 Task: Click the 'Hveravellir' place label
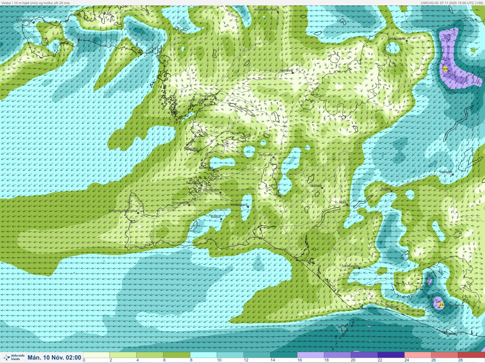(398, 39)
